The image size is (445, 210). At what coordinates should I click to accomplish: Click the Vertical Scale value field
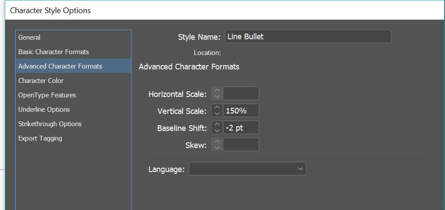point(241,111)
